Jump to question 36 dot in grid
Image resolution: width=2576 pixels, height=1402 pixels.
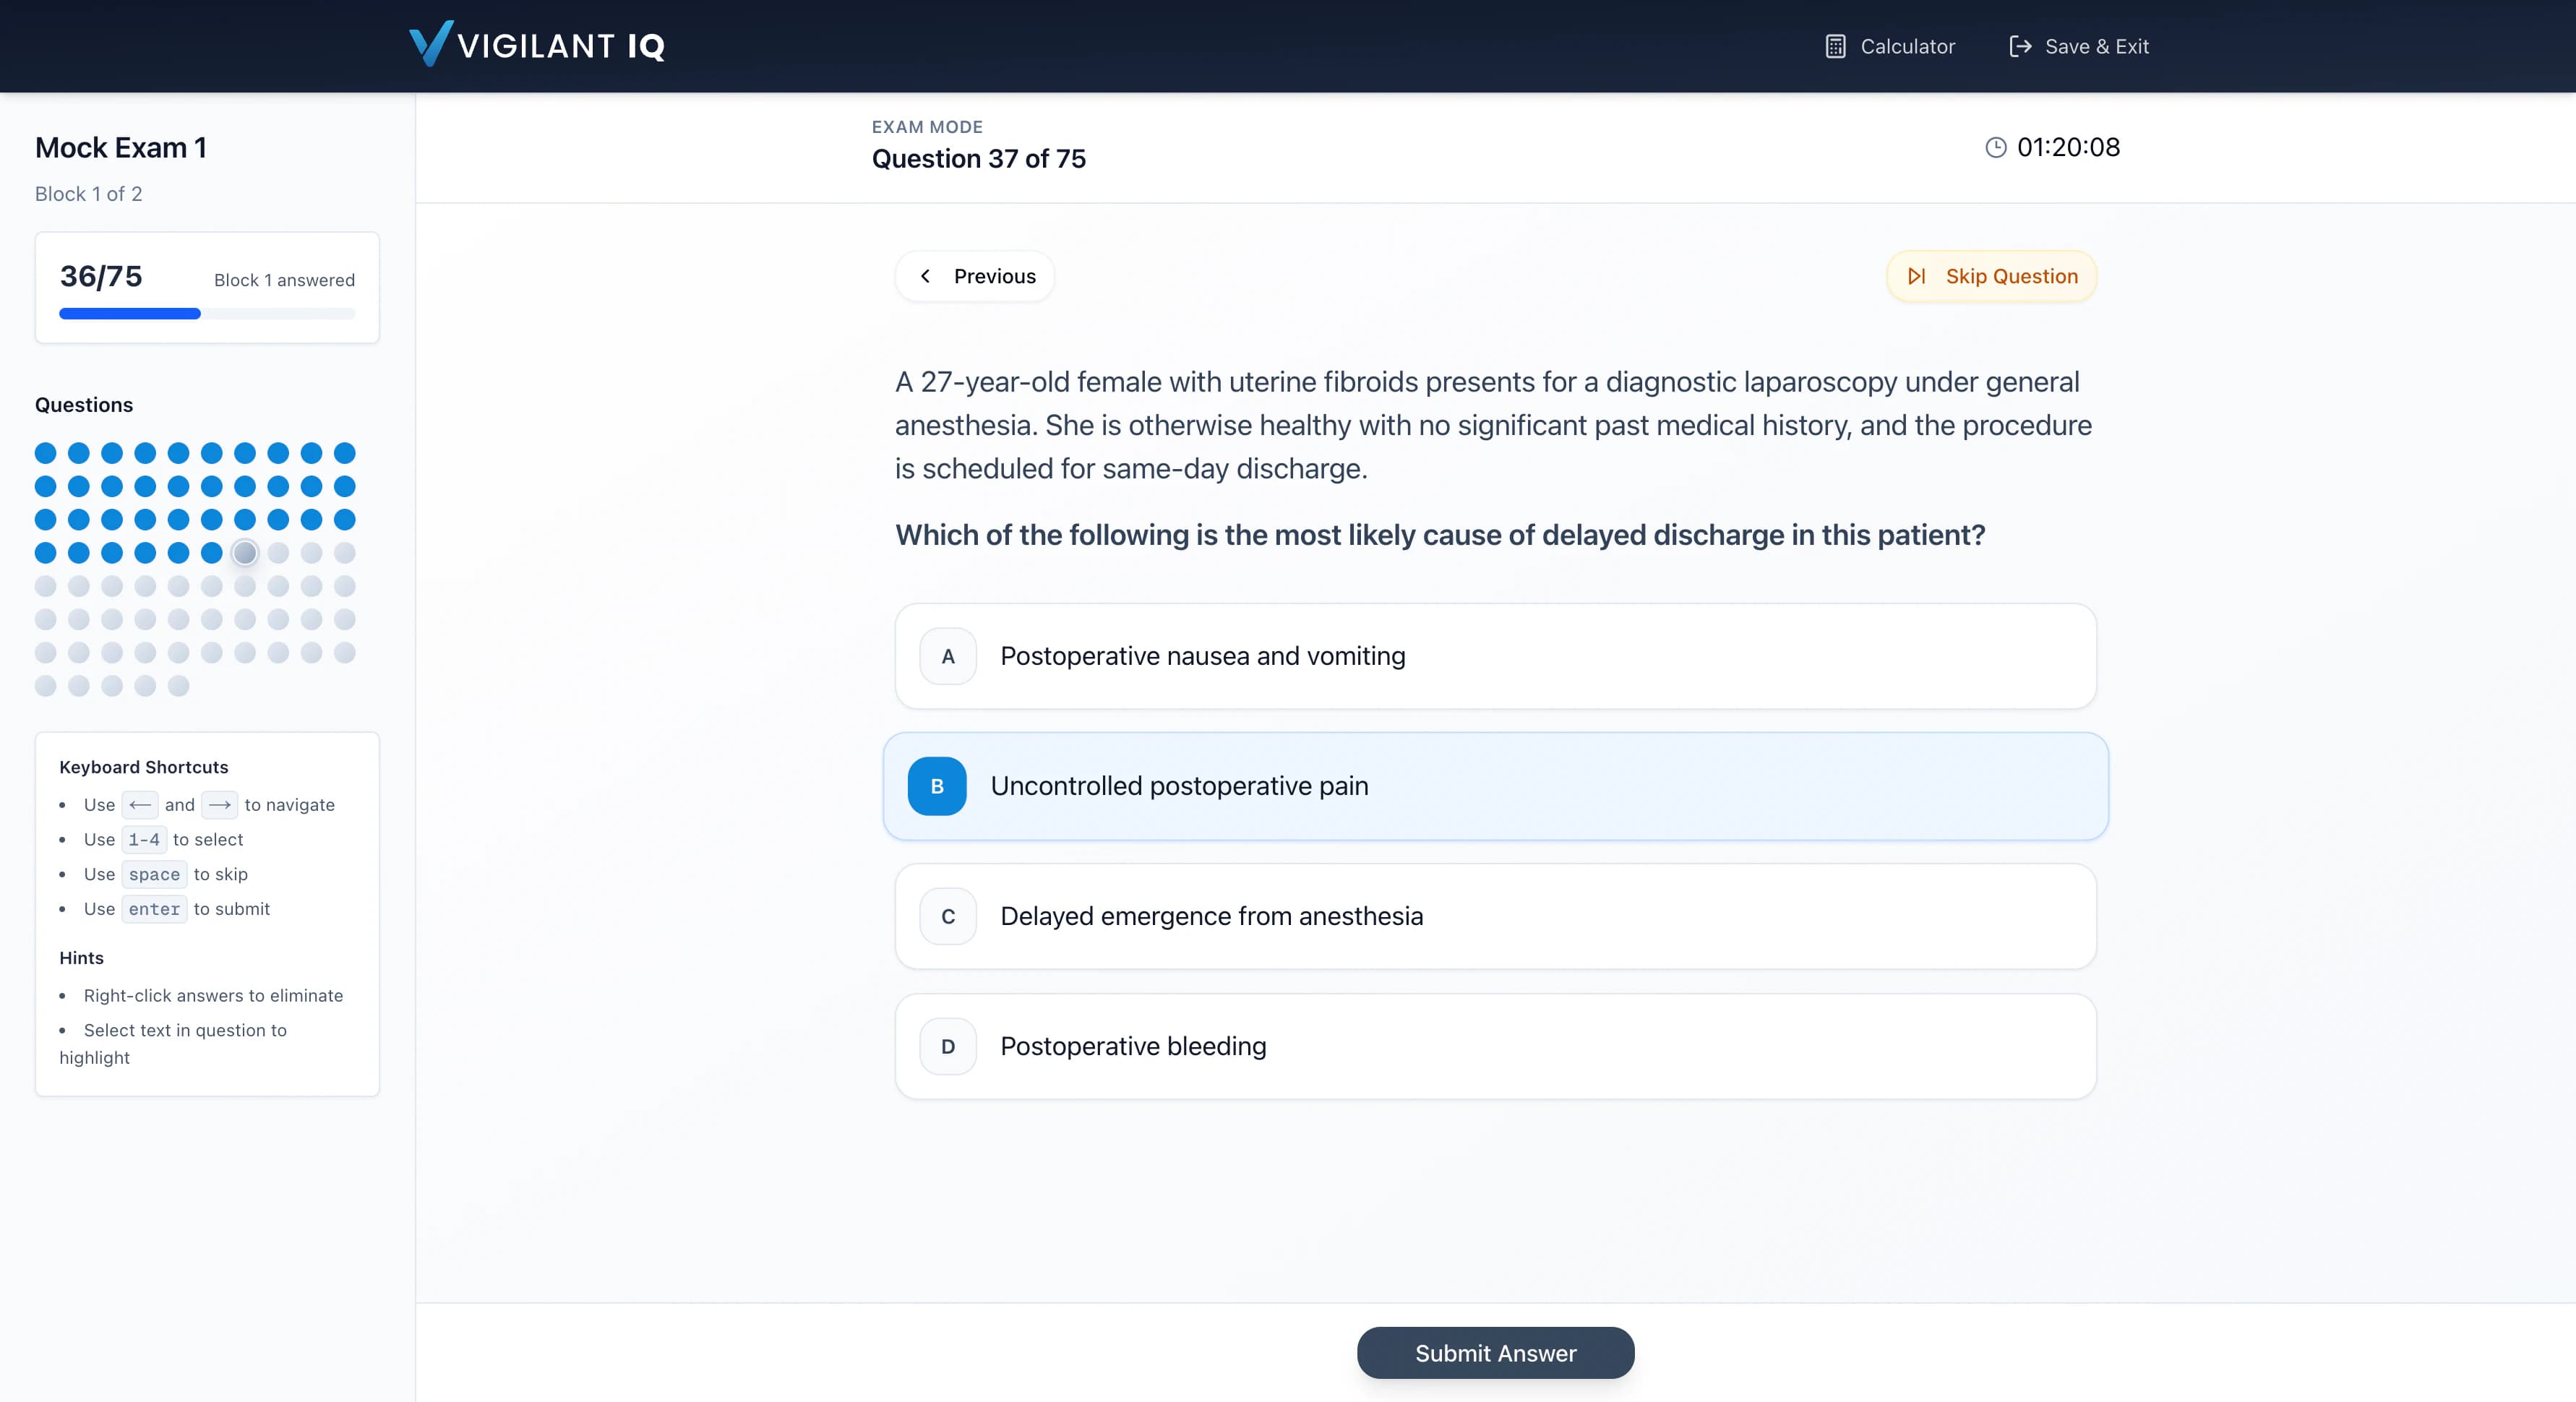point(212,553)
